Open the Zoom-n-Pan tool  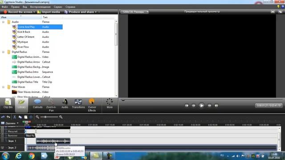[51, 105]
